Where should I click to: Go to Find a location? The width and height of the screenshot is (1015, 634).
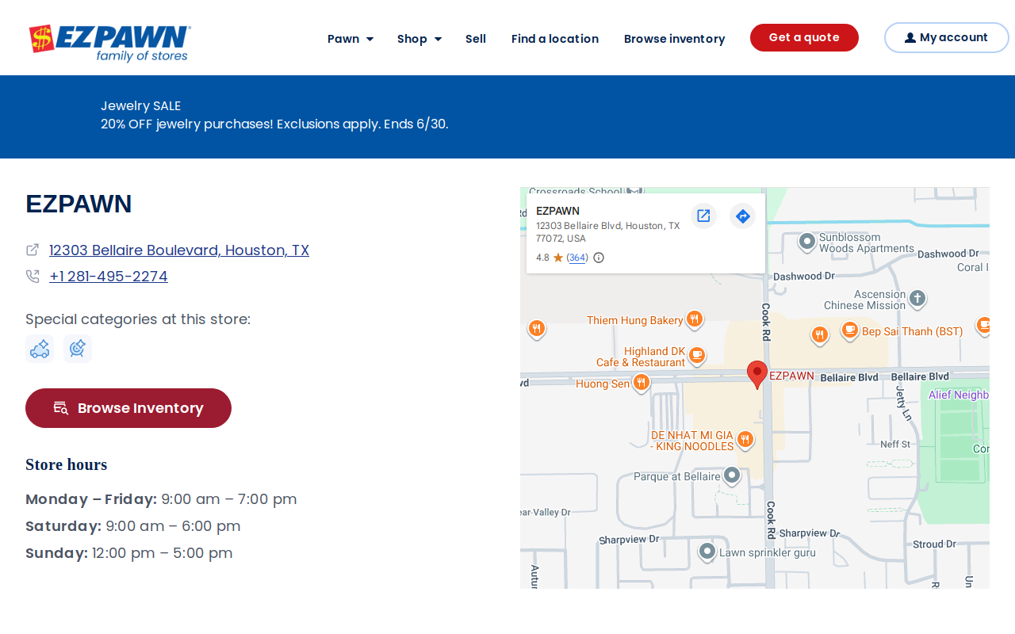[555, 38]
